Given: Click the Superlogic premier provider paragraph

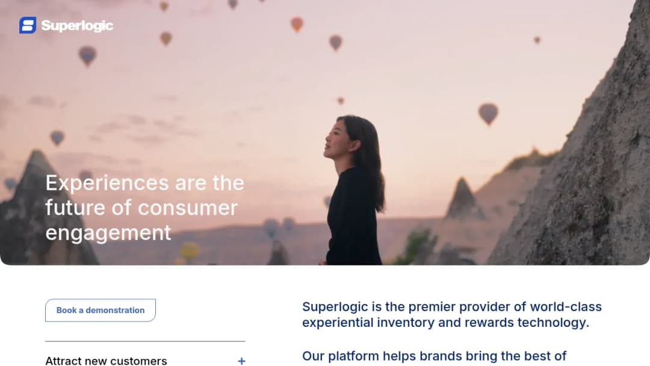Looking at the screenshot, I should click(452, 315).
